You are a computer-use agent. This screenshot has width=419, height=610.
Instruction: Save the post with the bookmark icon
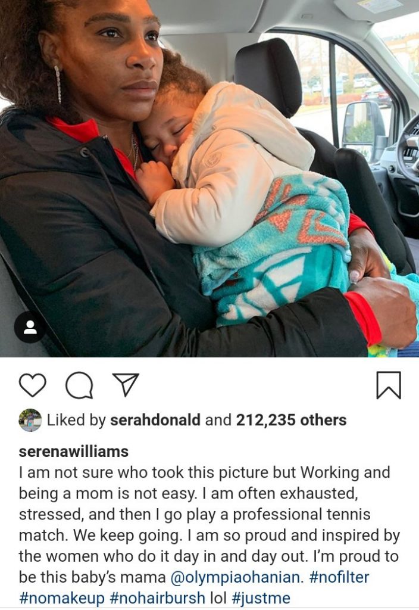point(388,385)
